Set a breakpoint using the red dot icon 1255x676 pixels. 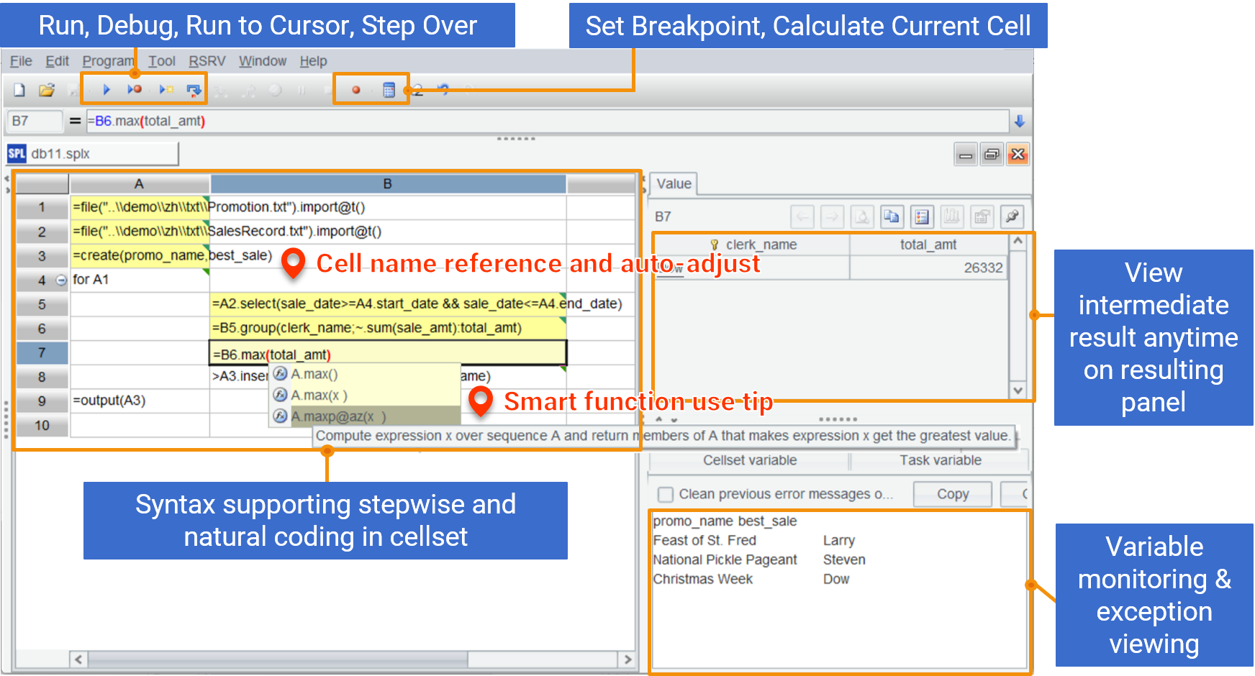click(355, 91)
